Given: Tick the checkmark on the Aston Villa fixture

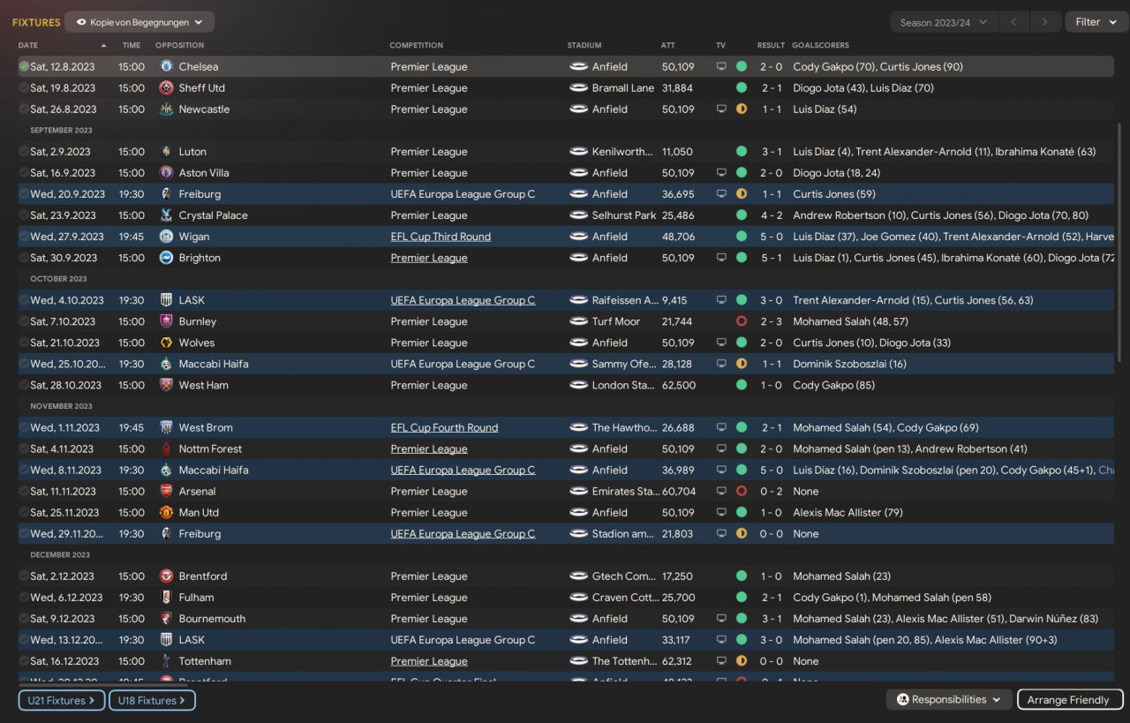Looking at the screenshot, I should point(24,172).
